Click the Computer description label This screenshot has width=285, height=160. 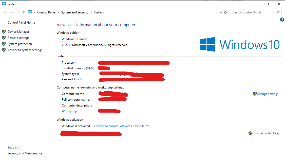pyautogui.click(x=77, y=105)
